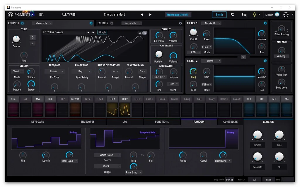Image resolution: width=300 pixels, height=187 pixels.
Task: Open Linear FM Type dropdown
Action: click(x=54, y=71)
